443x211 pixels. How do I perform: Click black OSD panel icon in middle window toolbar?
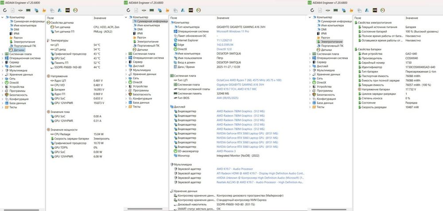coord(190,10)
